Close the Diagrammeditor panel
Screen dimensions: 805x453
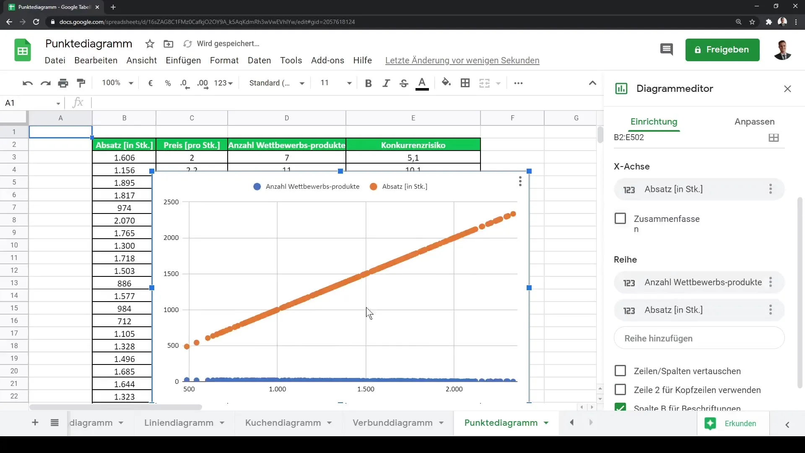pyautogui.click(x=787, y=89)
